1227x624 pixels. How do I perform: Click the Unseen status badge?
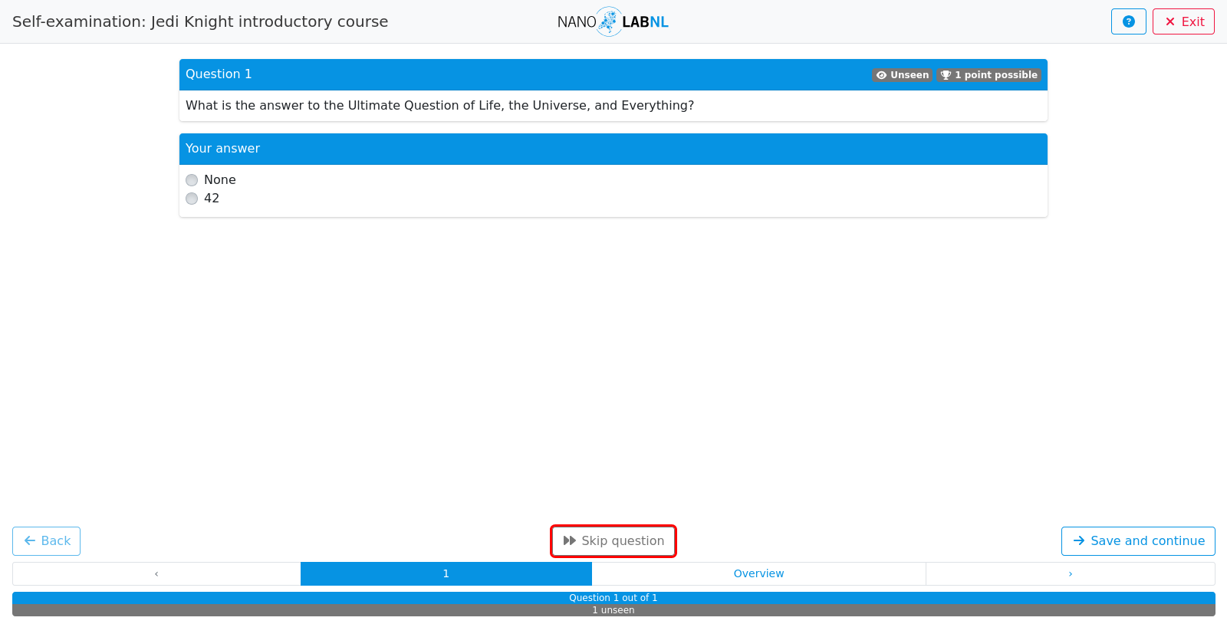tap(903, 75)
